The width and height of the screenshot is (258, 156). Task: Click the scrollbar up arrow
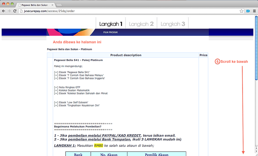[256, 148]
